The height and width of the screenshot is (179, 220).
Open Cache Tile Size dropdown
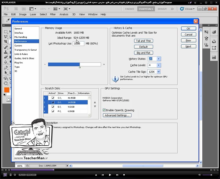tap(158, 72)
